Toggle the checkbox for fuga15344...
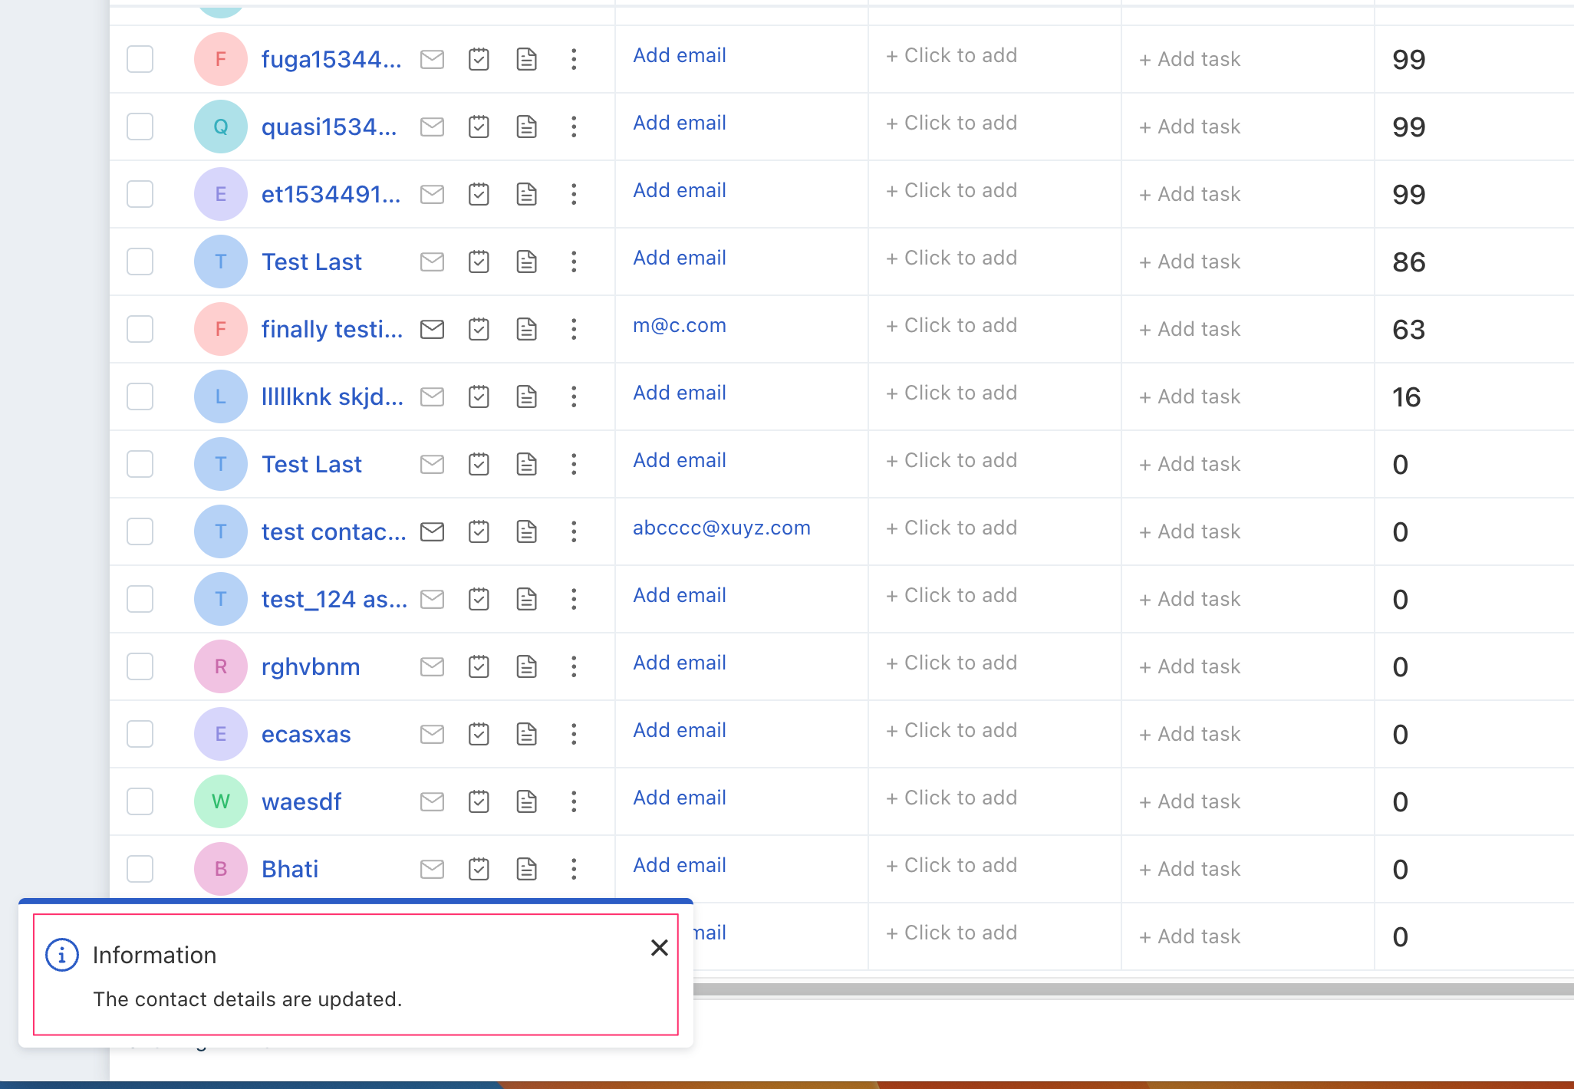1574x1089 pixels. click(143, 56)
